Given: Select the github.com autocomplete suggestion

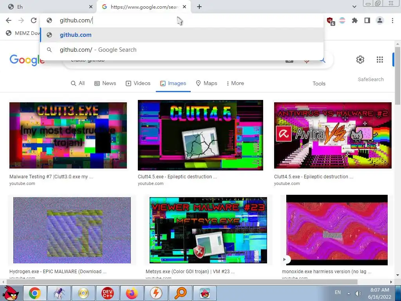Looking at the screenshot, I should click(182, 35).
